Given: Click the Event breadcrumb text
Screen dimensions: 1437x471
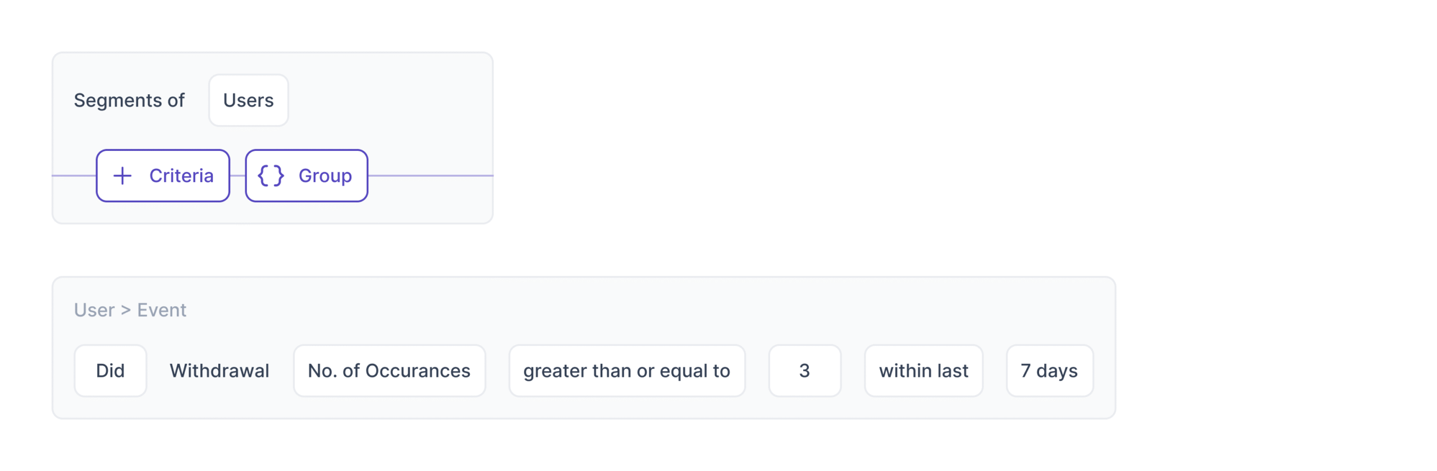Looking at the screenshot, I should [162, 310].
